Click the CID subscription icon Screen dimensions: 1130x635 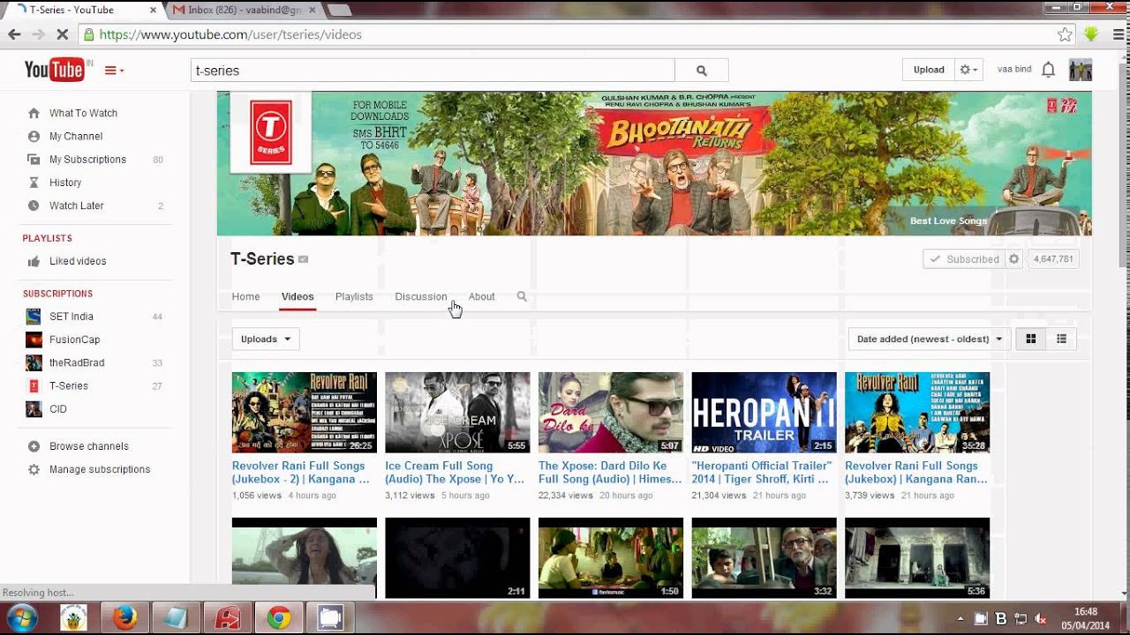(x=34, y=409)
